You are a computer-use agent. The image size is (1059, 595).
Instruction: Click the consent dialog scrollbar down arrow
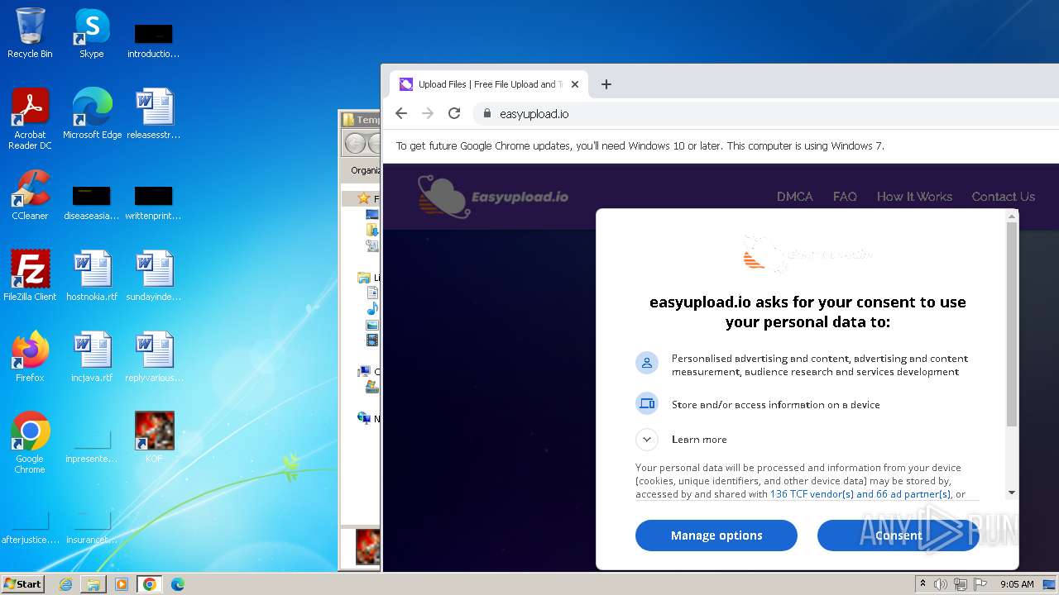[1011, 493]
